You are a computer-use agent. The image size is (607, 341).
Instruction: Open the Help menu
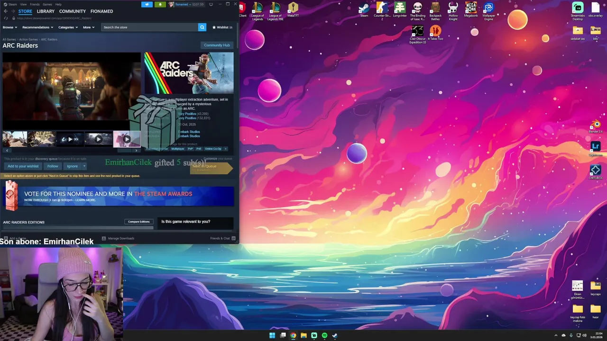click(x=58, y=4)
